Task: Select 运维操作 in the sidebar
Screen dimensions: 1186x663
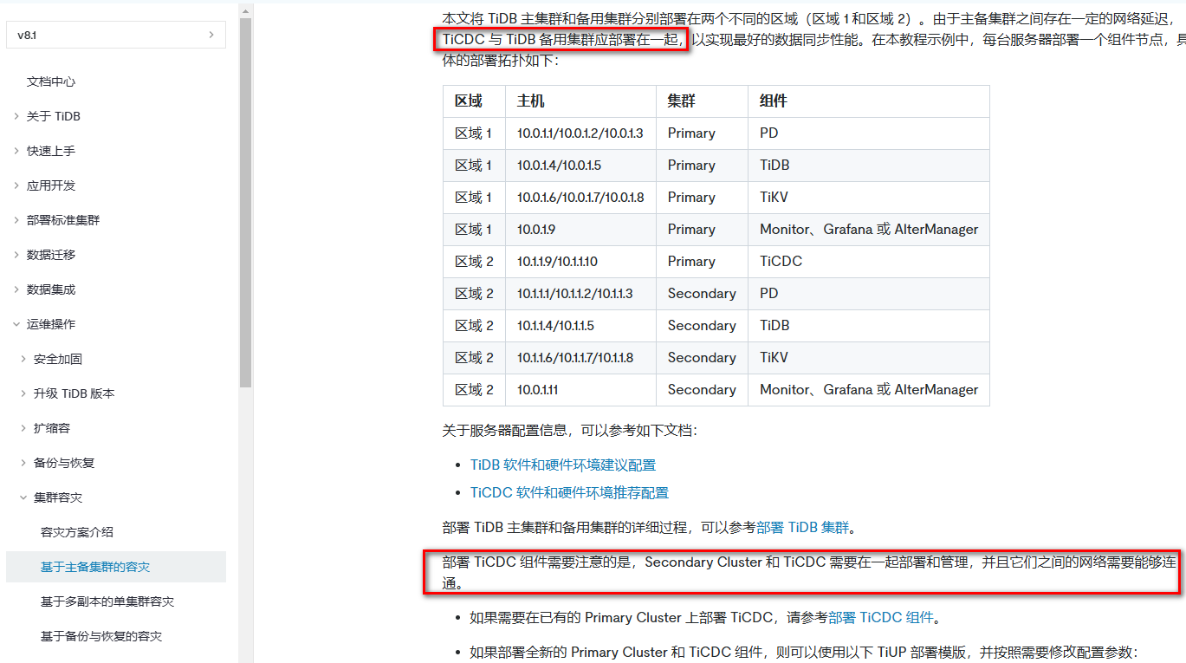Action: click(51, 324)
